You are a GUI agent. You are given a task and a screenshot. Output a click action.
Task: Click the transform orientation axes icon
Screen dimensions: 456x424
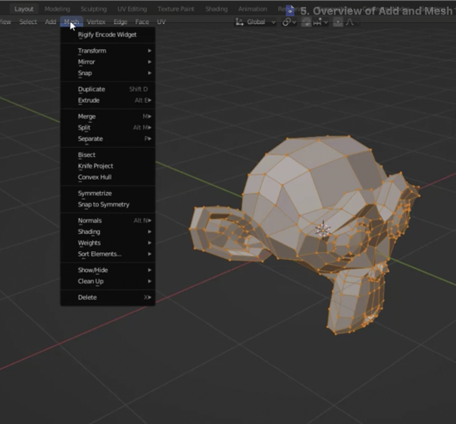239,22
